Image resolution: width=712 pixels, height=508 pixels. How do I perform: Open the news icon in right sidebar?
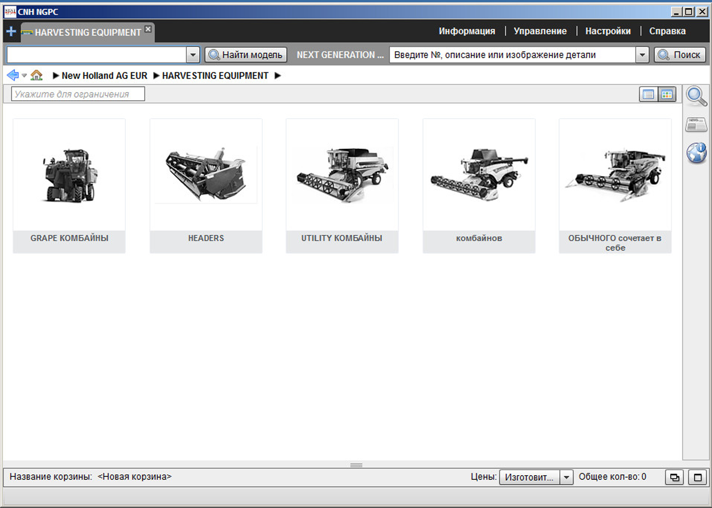pyautogui.click(x=696, y=125)
